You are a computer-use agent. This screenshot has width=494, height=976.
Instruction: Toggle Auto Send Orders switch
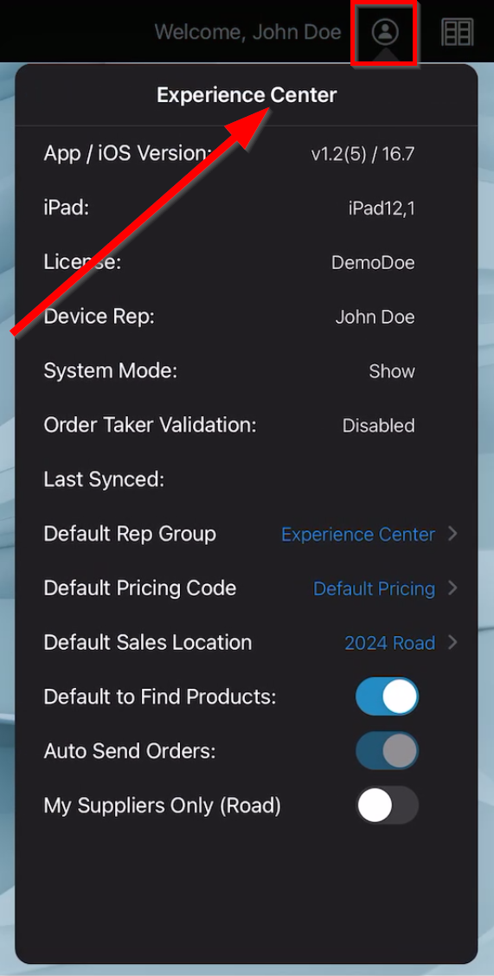pyautogui.click(x=387, y=751)
